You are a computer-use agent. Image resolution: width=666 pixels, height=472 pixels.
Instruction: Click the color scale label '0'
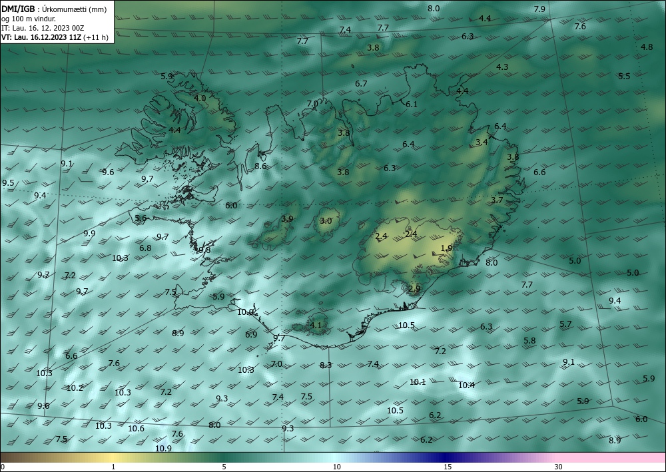pos(3,467)
